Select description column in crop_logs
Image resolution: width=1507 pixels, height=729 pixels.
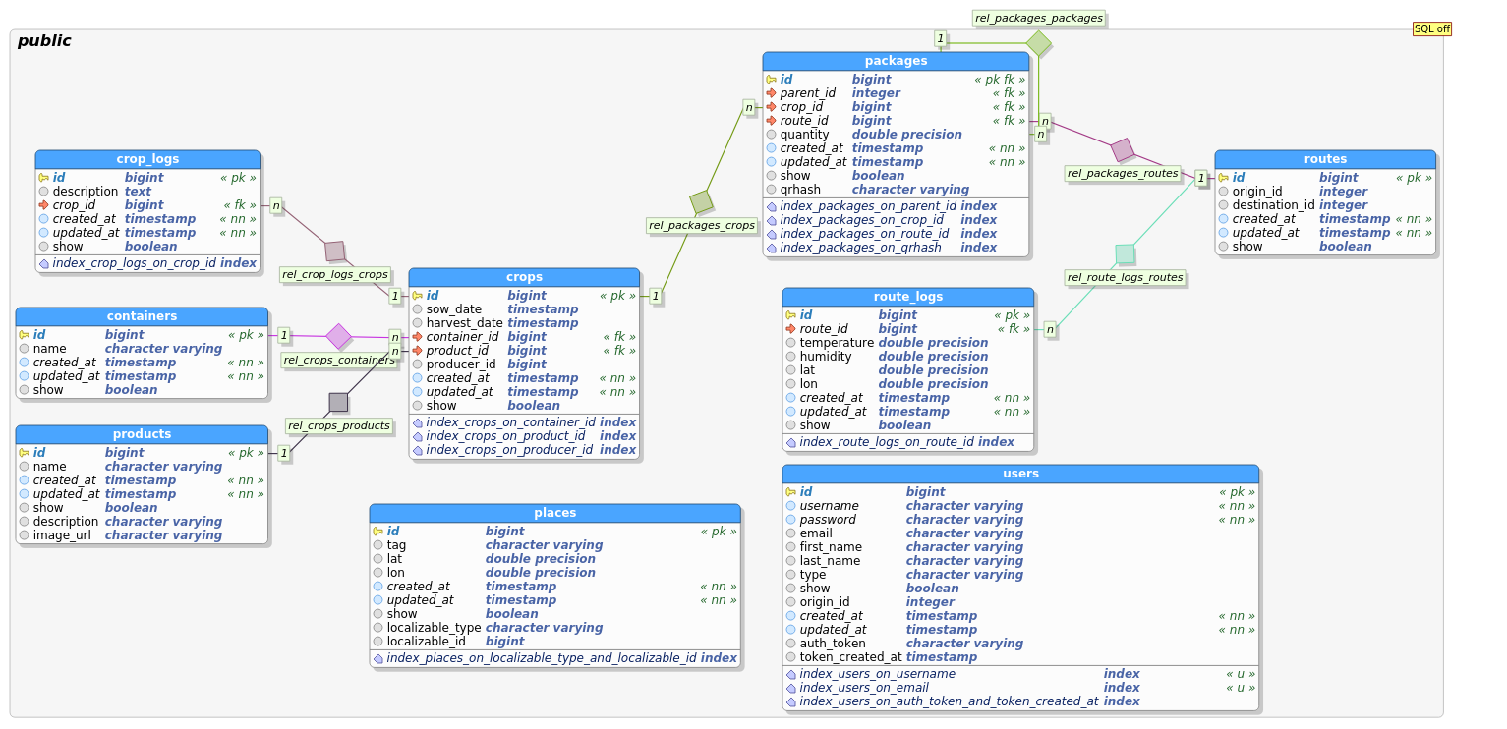[x=147, y=192]
